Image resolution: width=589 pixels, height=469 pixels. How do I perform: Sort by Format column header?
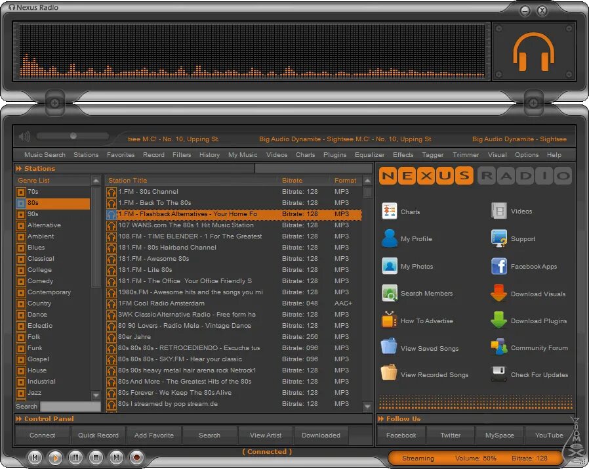point(345,181)
